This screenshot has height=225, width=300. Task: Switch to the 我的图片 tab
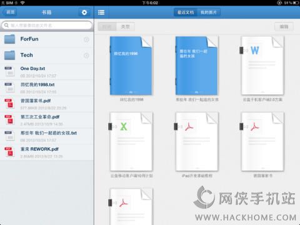[209, 12]
